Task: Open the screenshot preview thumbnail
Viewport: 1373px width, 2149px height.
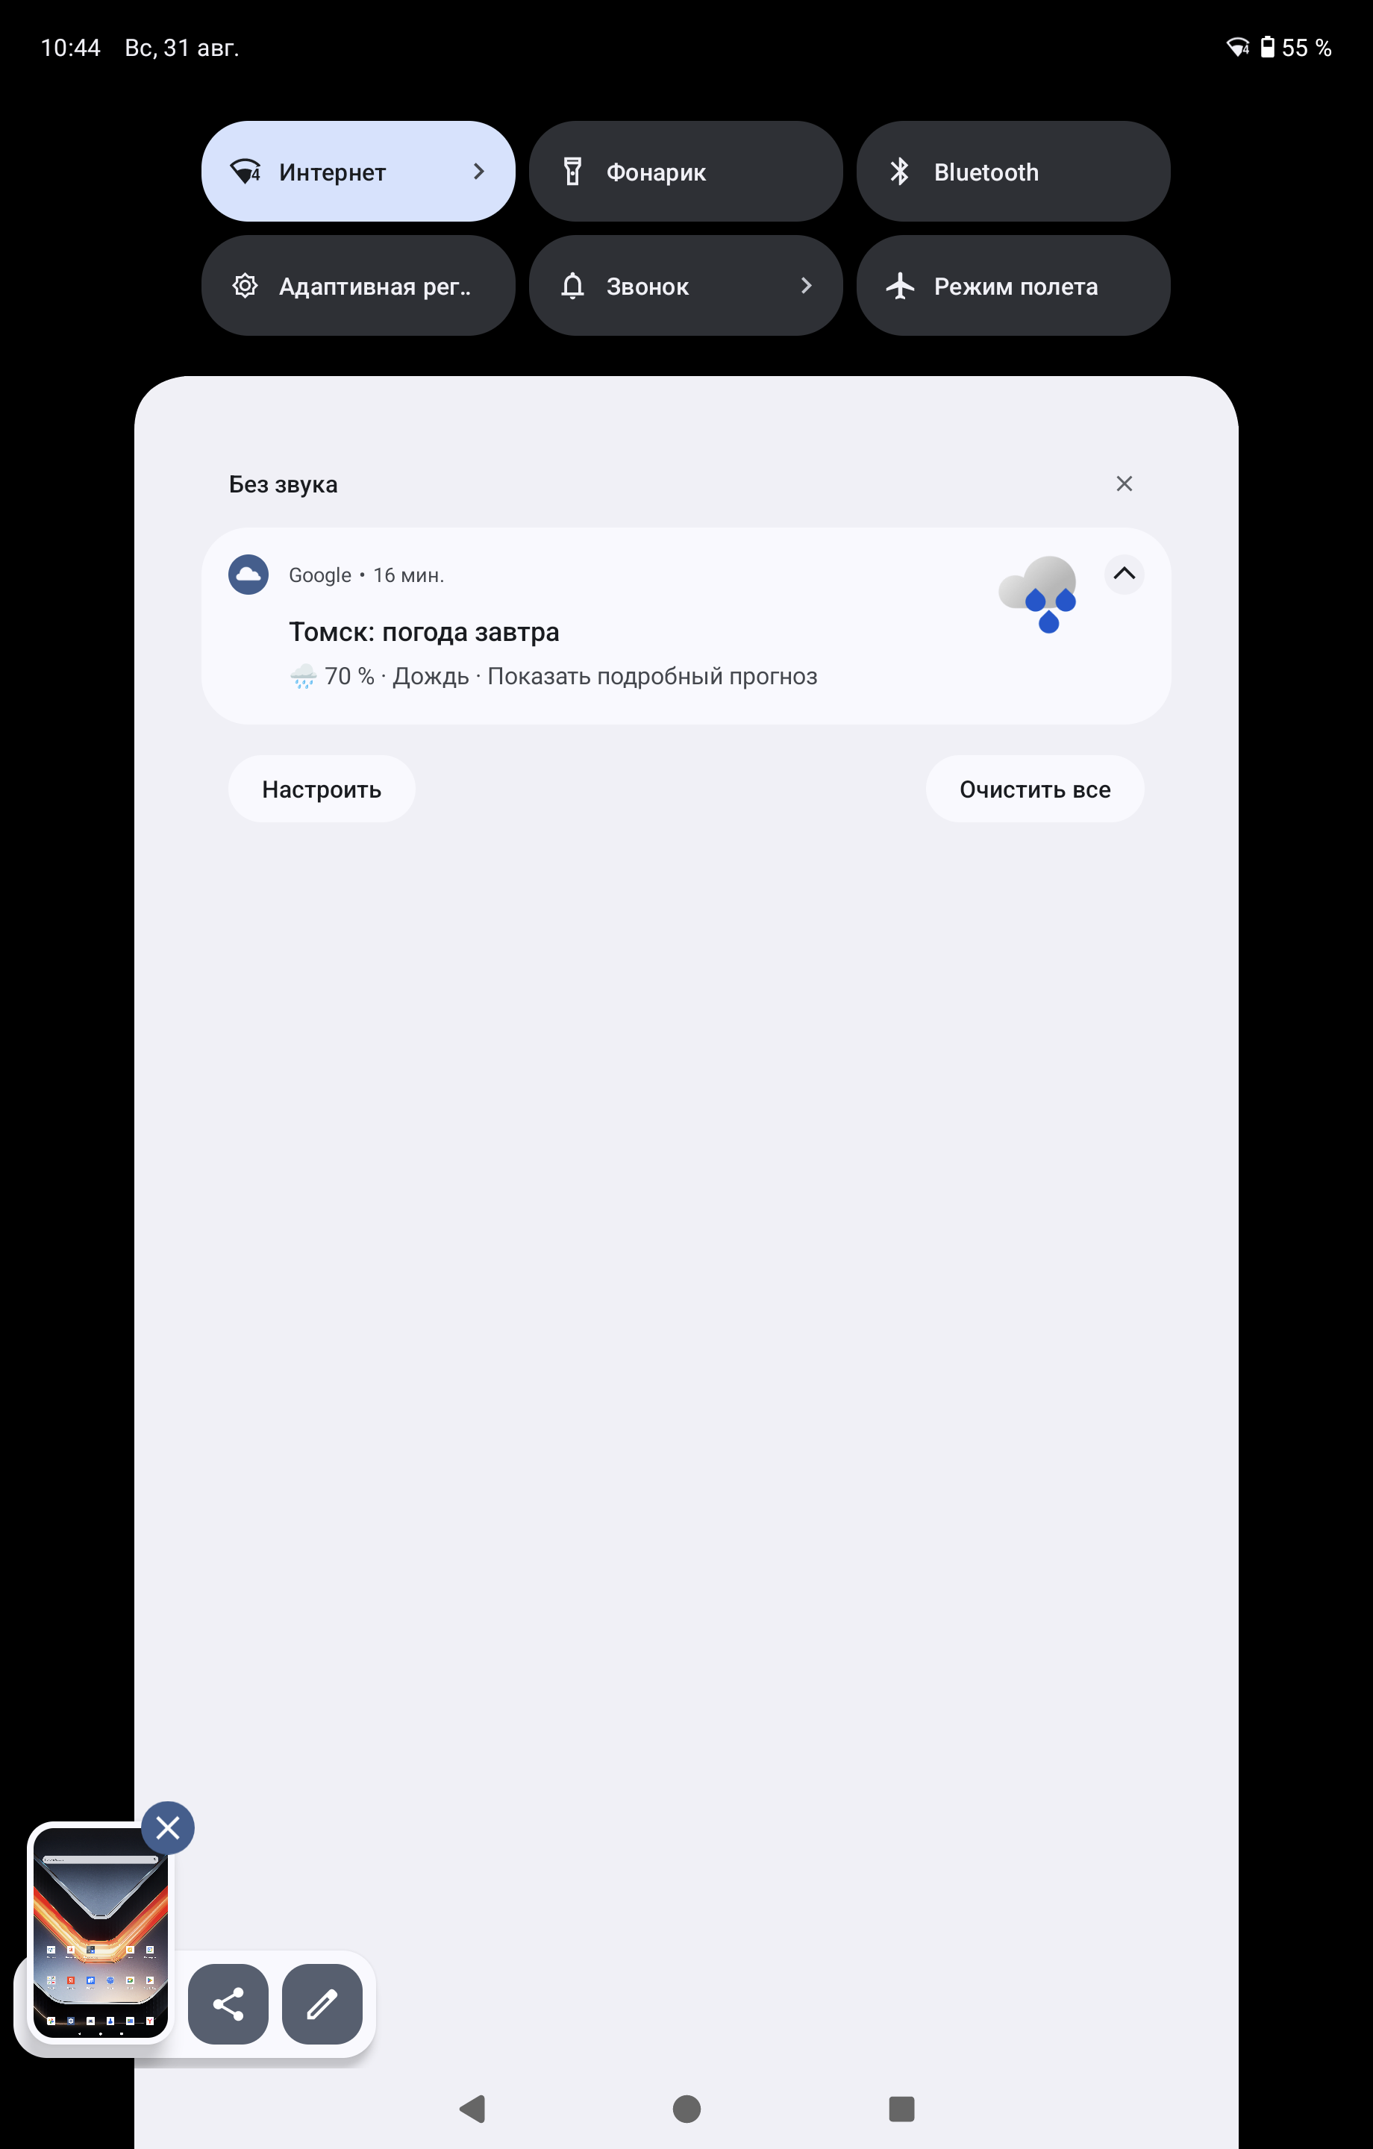Action: 100,1933
